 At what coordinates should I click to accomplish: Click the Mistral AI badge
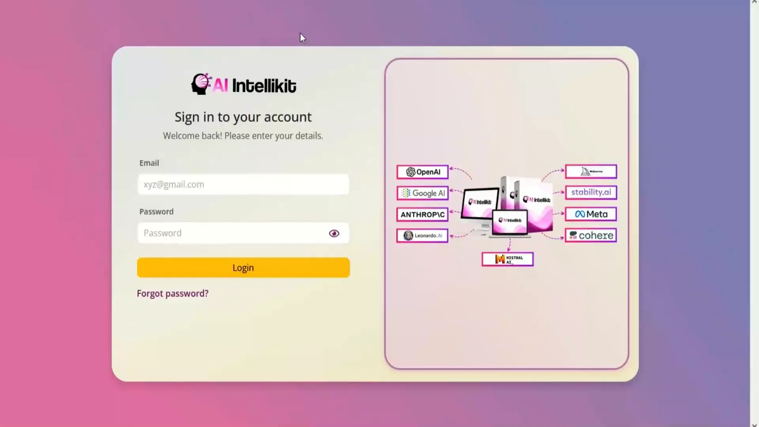[507, 259]
